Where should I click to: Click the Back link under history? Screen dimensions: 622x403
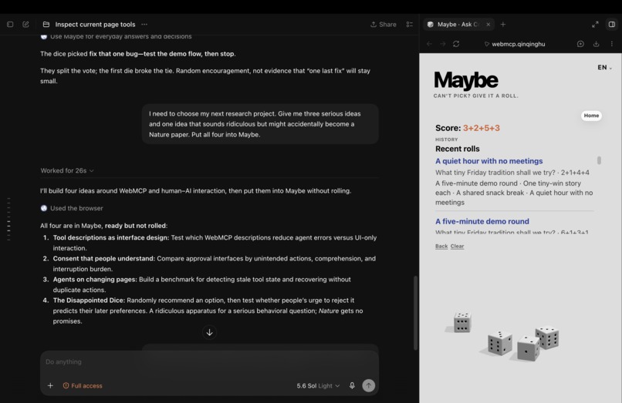(x=441, y=246)
